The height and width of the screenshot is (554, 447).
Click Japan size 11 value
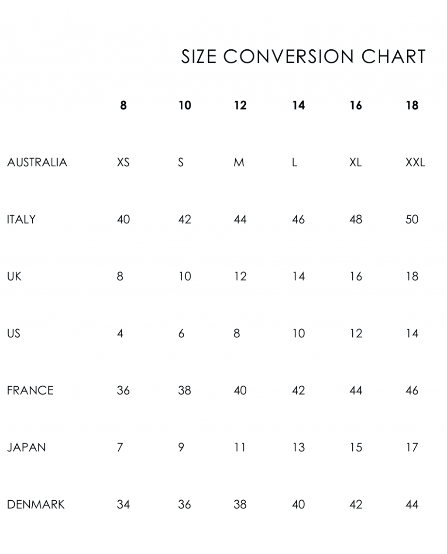[x=240, y=447]
